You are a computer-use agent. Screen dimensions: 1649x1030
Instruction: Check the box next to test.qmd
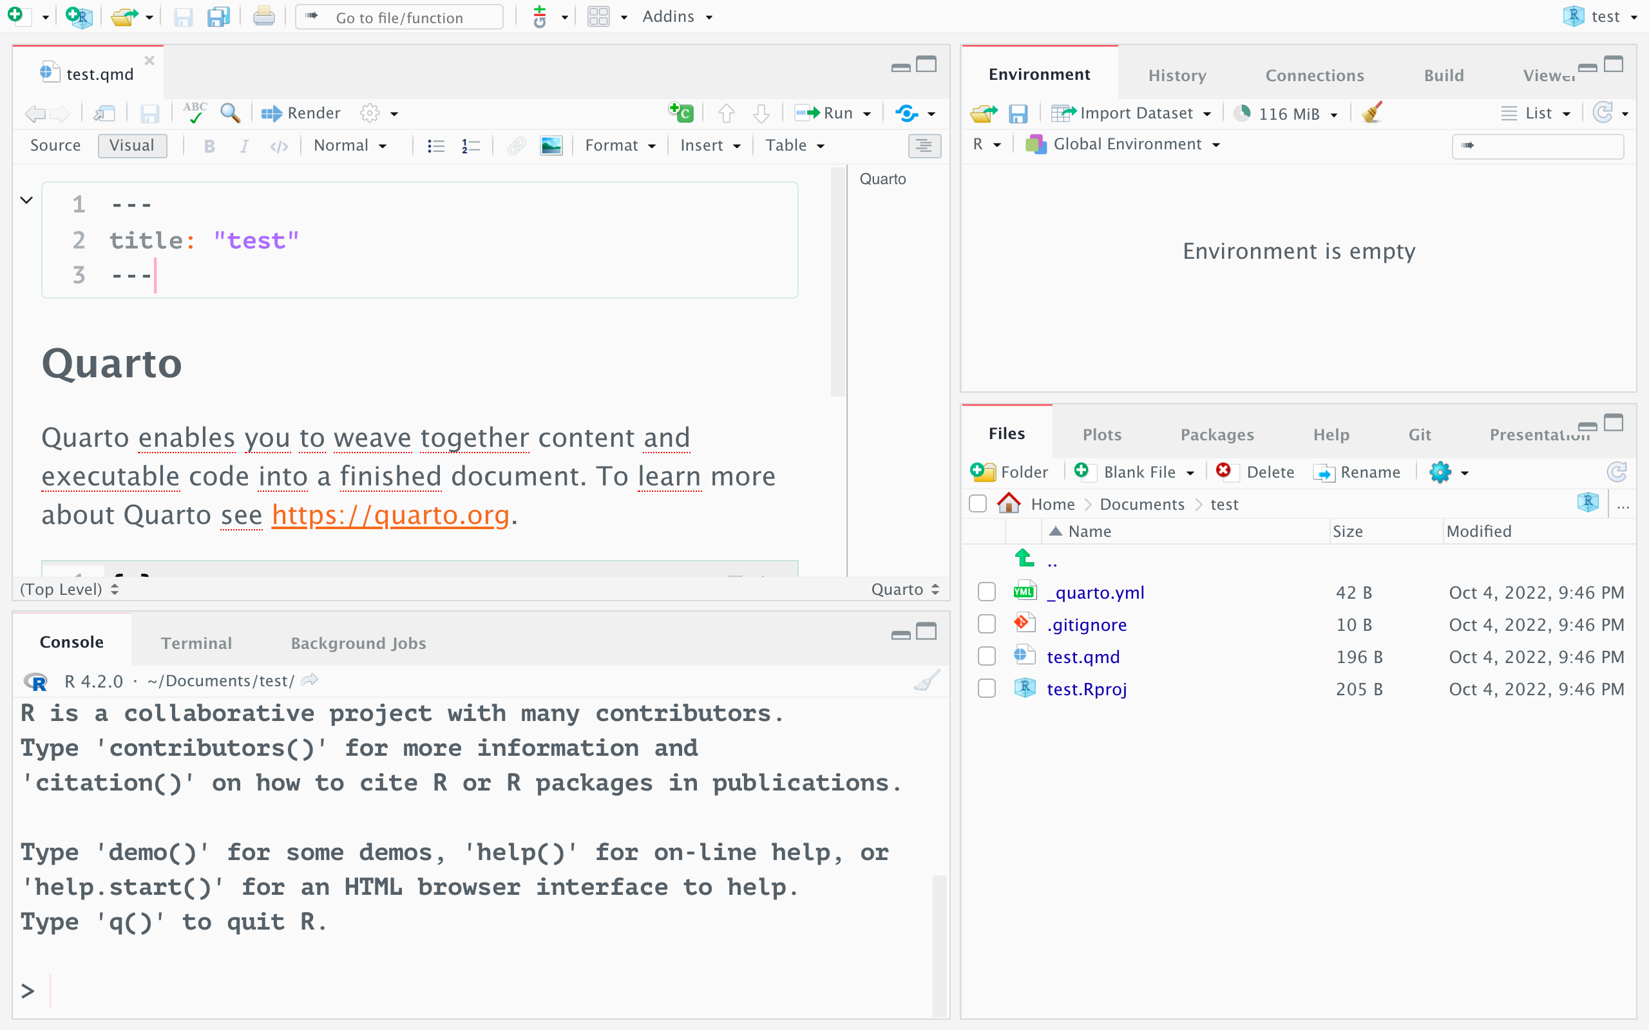pyautogui.click(x=987, y=657)
